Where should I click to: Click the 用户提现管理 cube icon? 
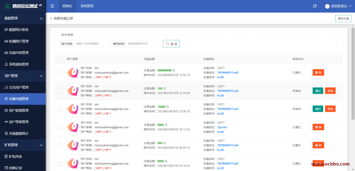point(6,110)
